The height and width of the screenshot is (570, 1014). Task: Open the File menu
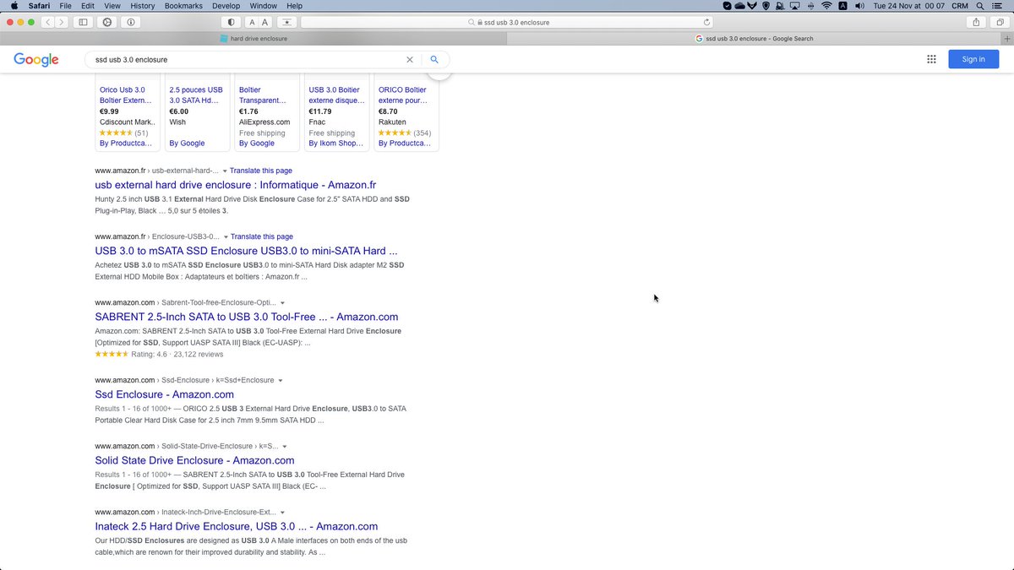click(x=65, y=6)
